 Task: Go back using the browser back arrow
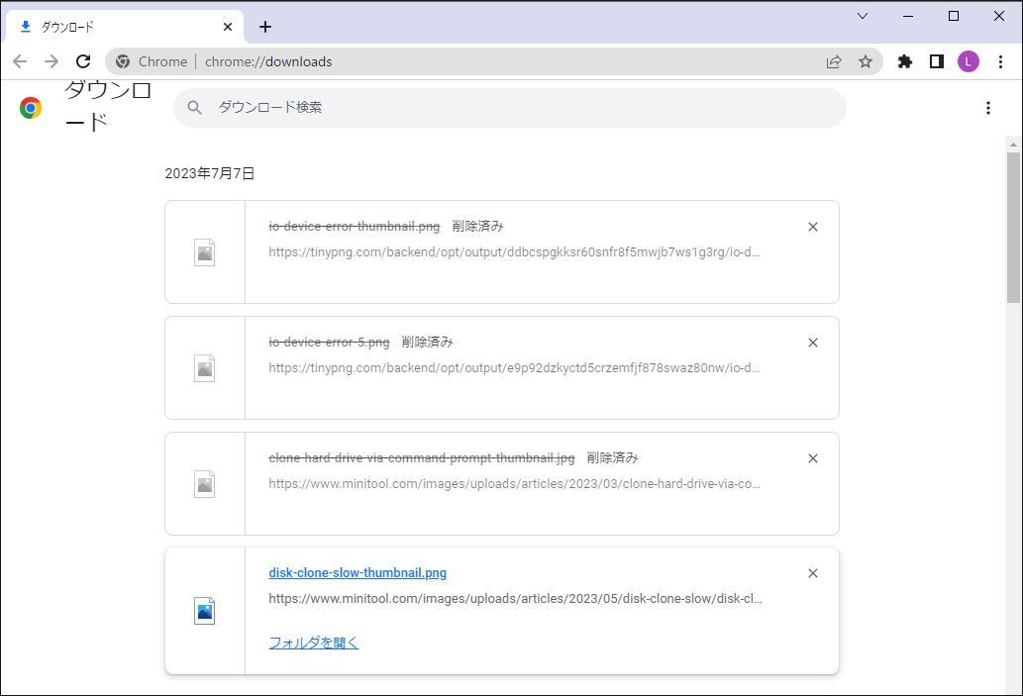20,61
